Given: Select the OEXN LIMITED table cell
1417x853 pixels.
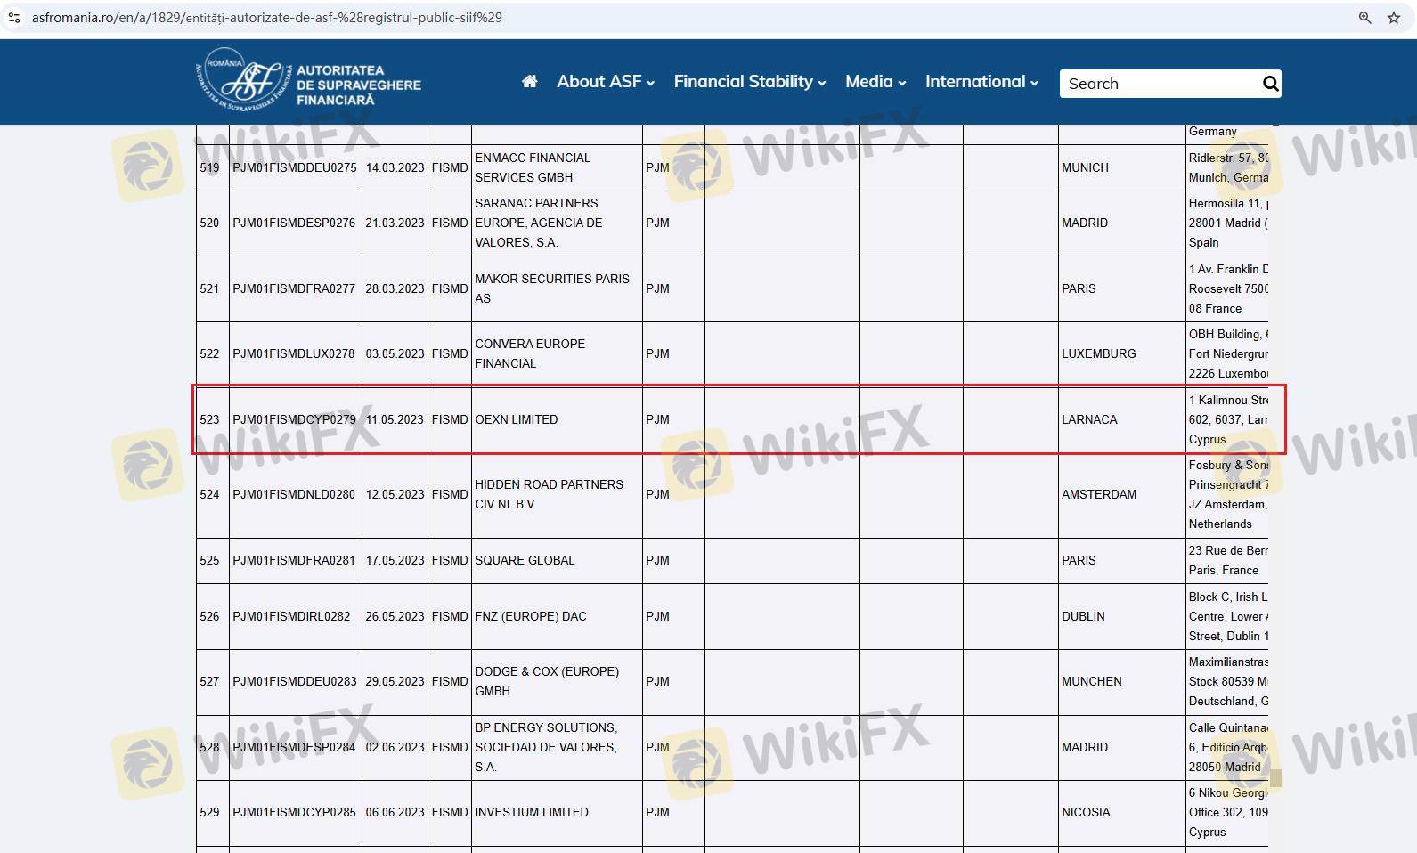Looking at the screenshot, I should coord(517,419).
